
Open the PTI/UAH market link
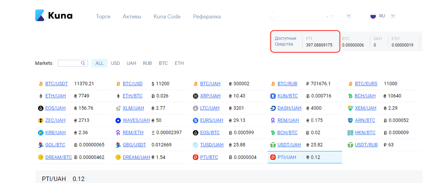click(x=287, y=157)
